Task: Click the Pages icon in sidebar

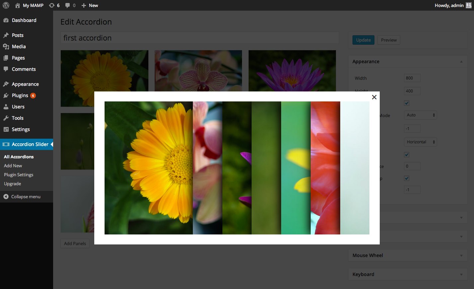Action: (x=6, y=58)
